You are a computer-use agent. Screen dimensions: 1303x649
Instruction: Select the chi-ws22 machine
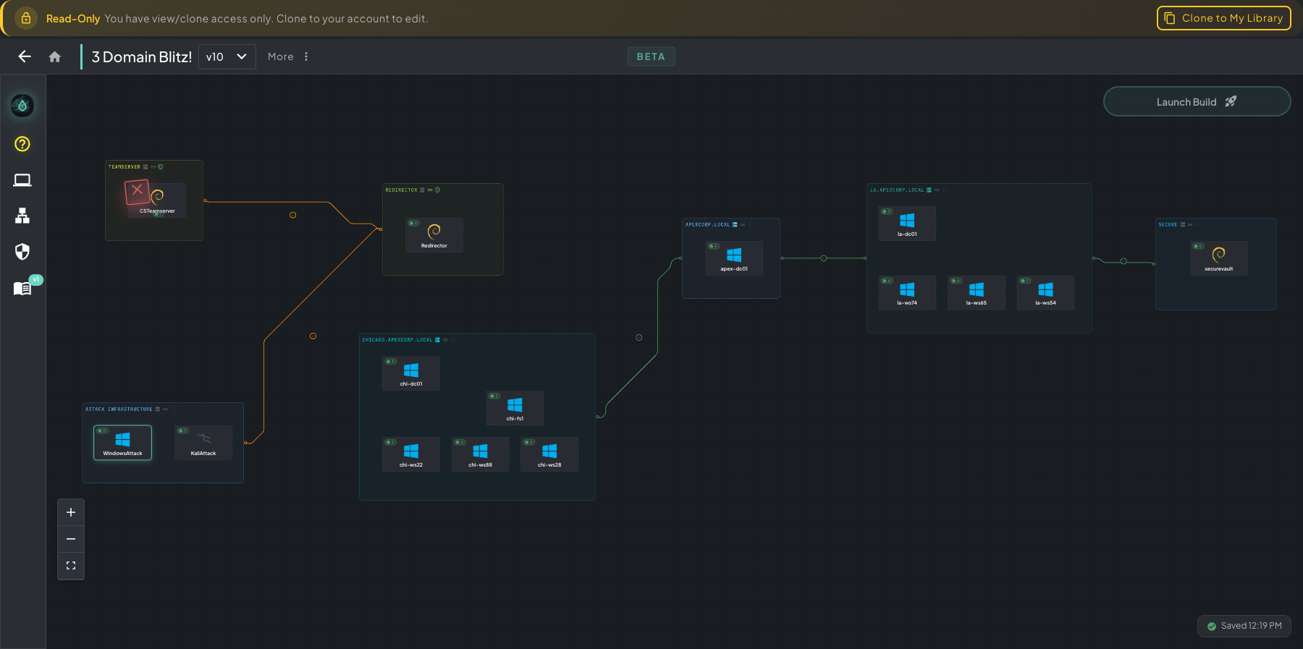point(411,454)
